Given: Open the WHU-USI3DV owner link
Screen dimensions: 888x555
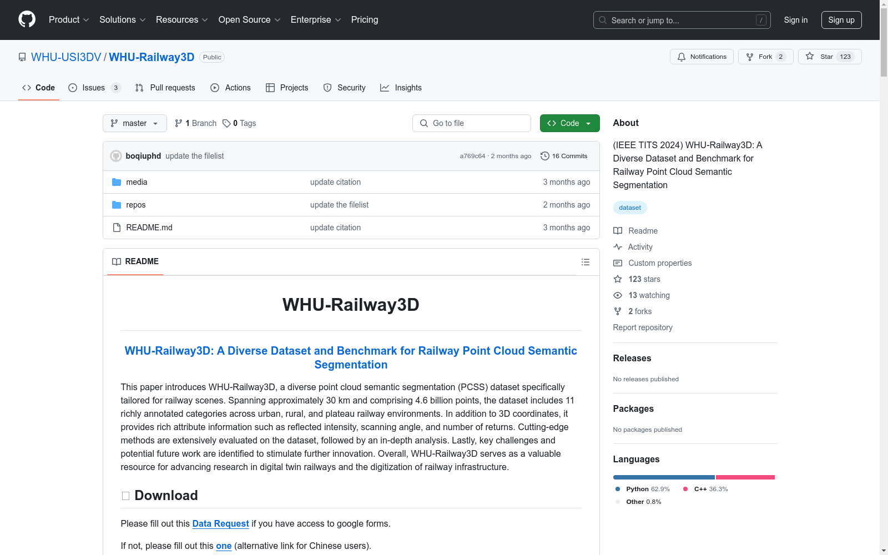Looking at the screenshot, I should click(x=66, y=57).
